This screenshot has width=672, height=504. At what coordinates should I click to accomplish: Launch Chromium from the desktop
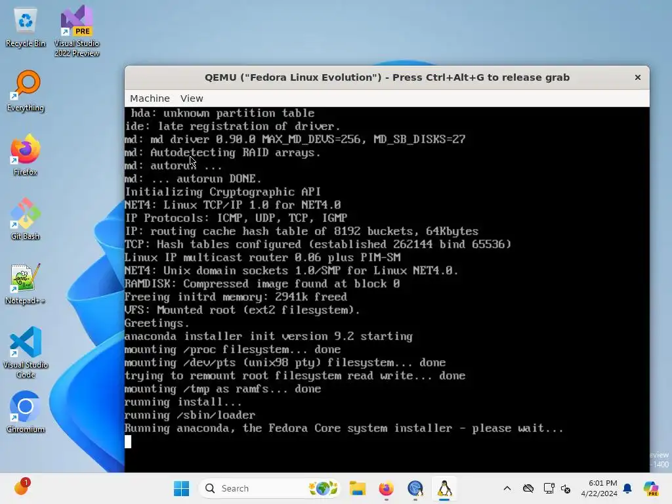26,412
